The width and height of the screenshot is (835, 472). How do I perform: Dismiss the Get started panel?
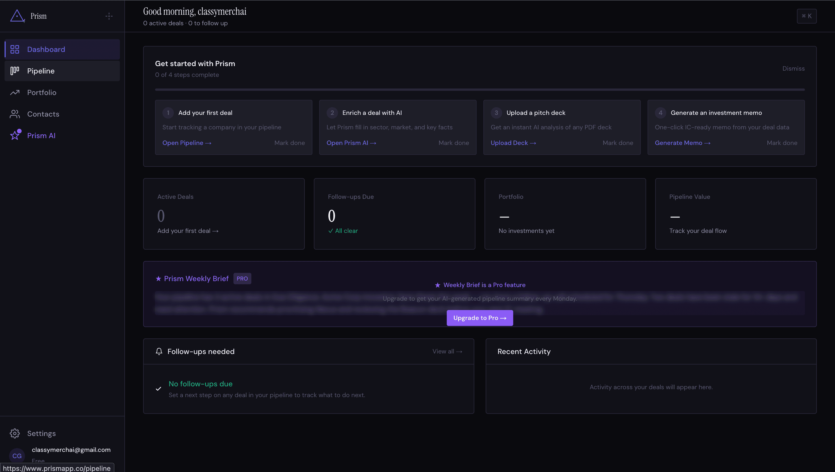tap(793, 68)
